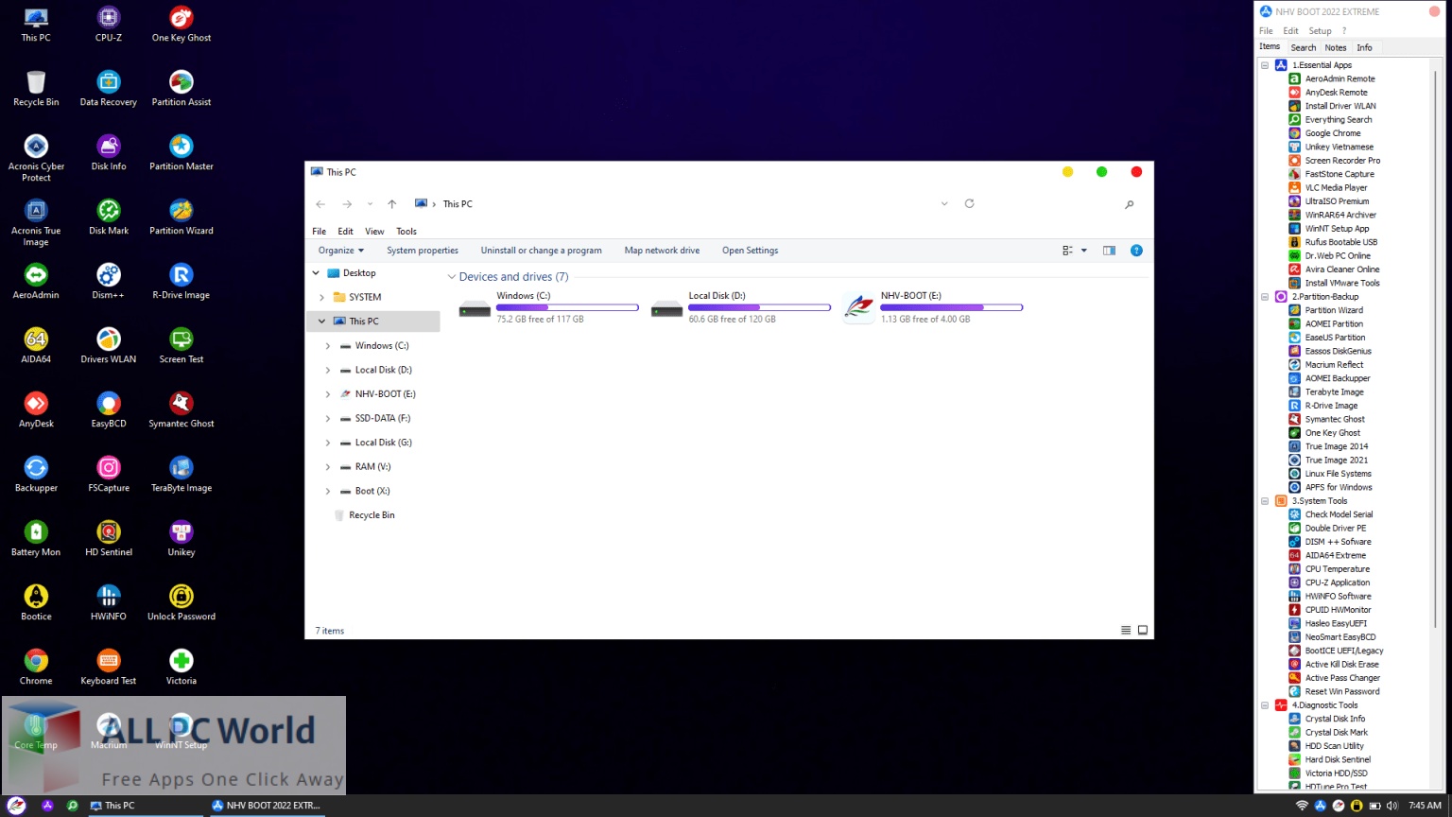Viewport: 1452px width, 817px height.
Task: Select Acronis Cyber Protect desktop icon
Action: pos(36,158)
